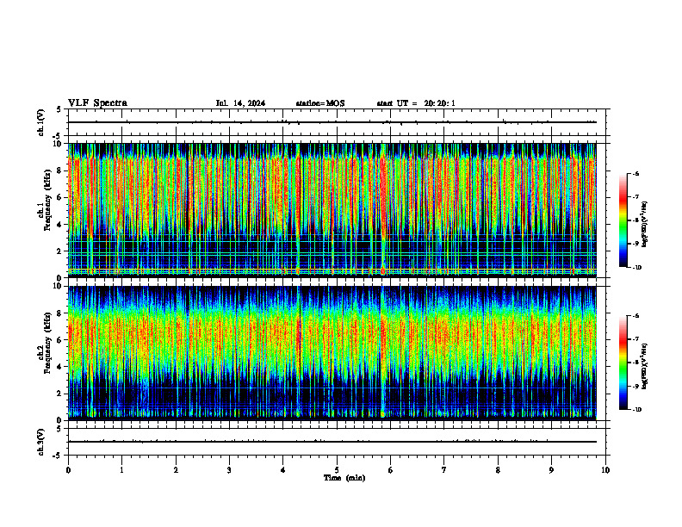The height and width of the screenshot is (527, 682).
Task: Click the "-6" tick on ch.2 colorbar
Action: [x=636, y=316]
